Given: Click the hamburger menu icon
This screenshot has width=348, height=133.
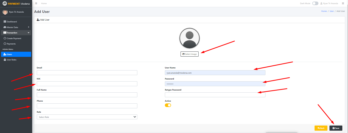Looking at the screenshot, I should pos(36,3).
